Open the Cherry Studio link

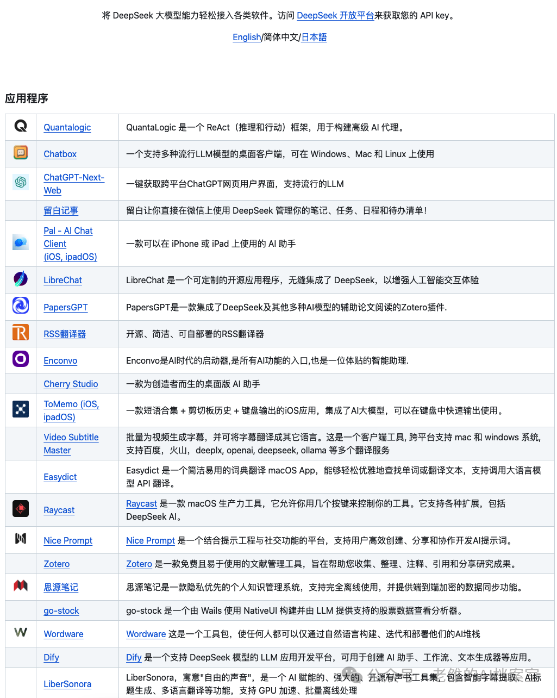pyautogui.click(x=71, y=384)
